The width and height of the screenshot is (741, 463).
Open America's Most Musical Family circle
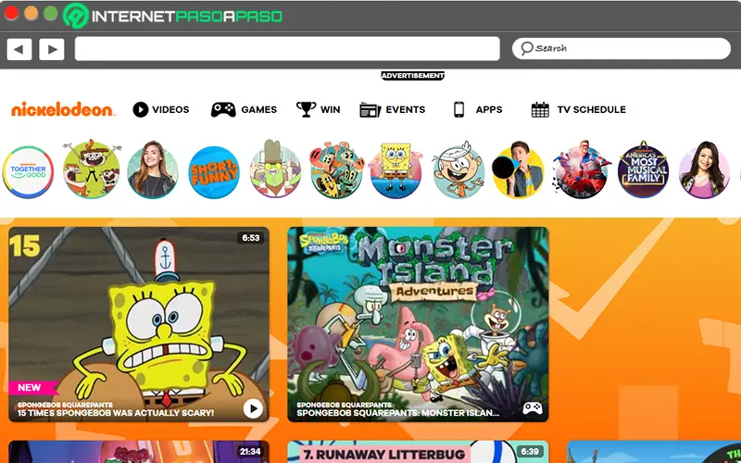click(643, 170)
